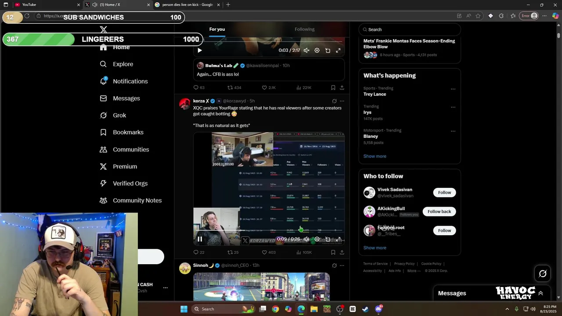Switch to person dies live on kick tab
The width and height of the screenshot is (562, 316).
tap(187, 4)
